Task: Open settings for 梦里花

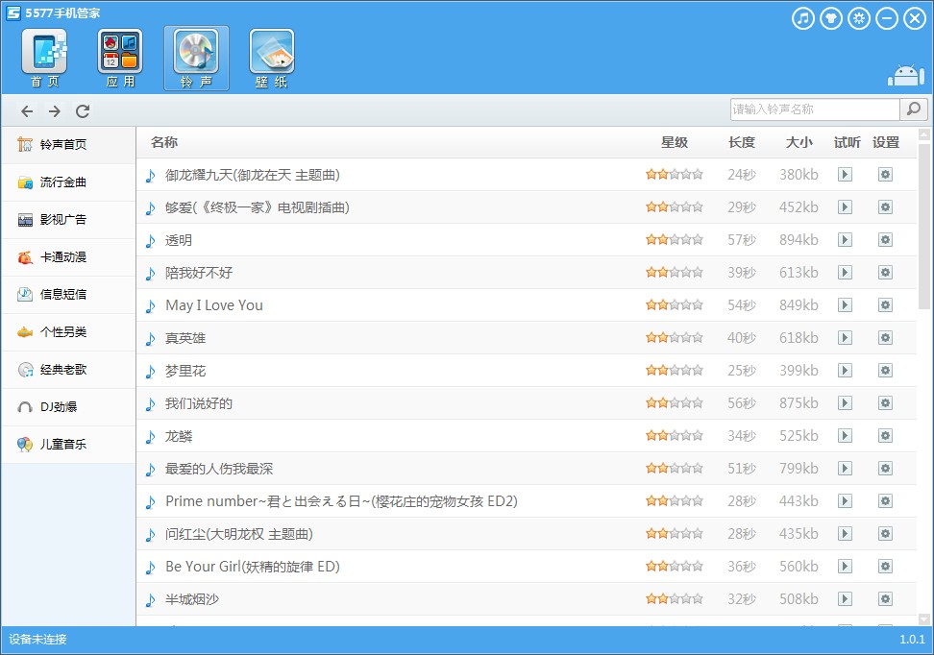Action: [885, 371]
